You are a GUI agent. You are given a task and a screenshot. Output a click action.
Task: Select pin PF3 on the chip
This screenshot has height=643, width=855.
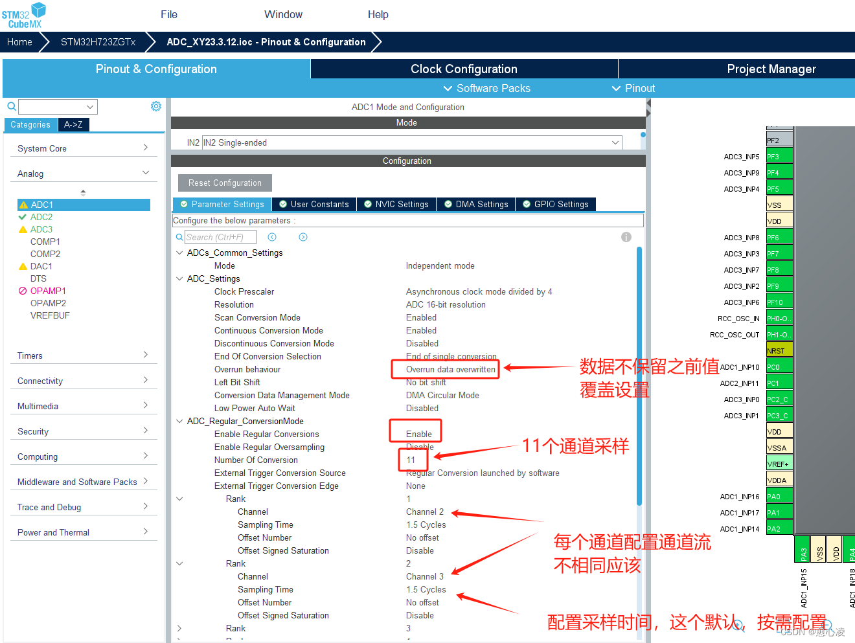(780, 157)
